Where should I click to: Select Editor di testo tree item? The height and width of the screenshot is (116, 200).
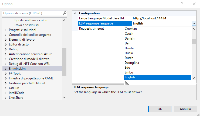click(x=19, y=44)
